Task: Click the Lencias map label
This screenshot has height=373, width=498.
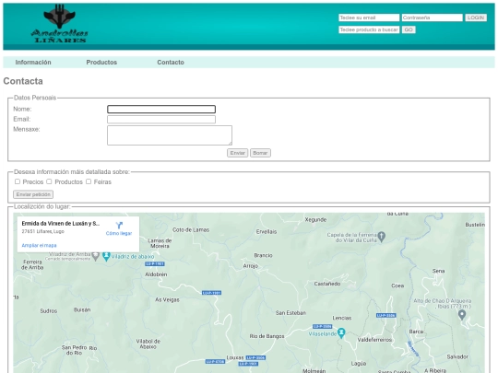Action: click(x=342, y=318)
